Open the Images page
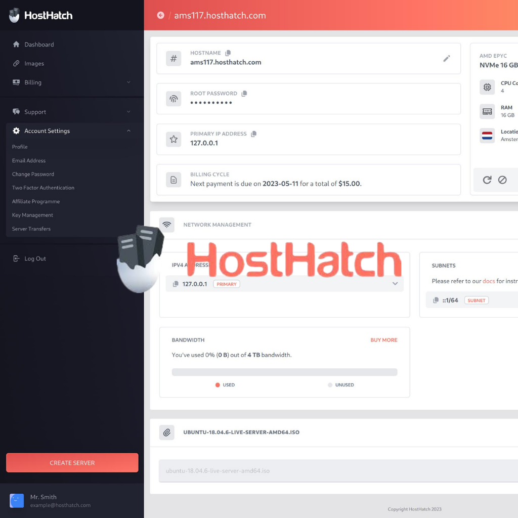Screen dimensions: 518x518 click(34, 63)
